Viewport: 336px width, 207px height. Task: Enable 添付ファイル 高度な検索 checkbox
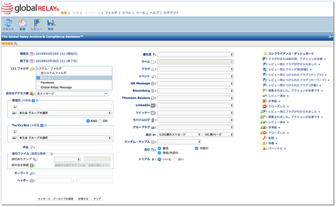tap(48, 154)
